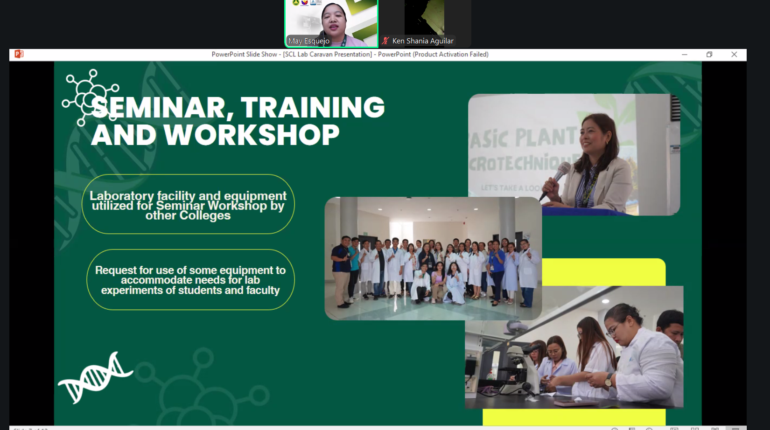Click the yellow block below the microscope photo
The width and height of the screenshot is (770, 430).
point(574,417)
